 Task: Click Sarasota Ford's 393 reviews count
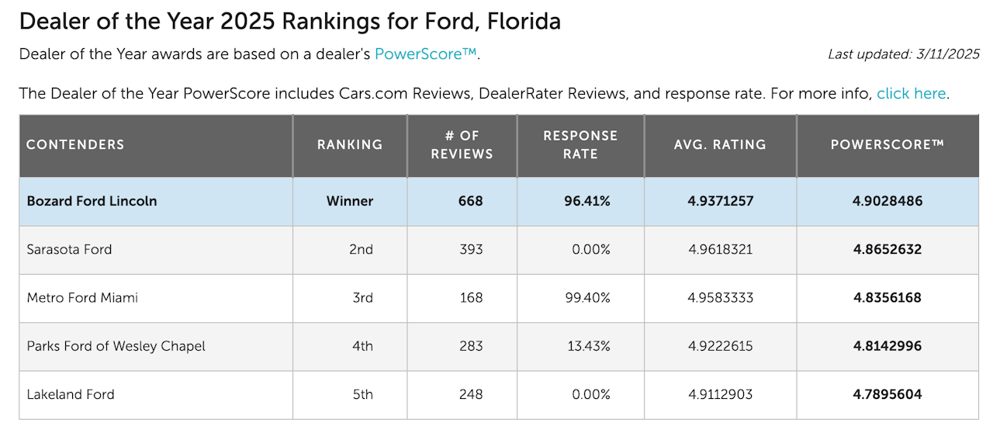471,249
